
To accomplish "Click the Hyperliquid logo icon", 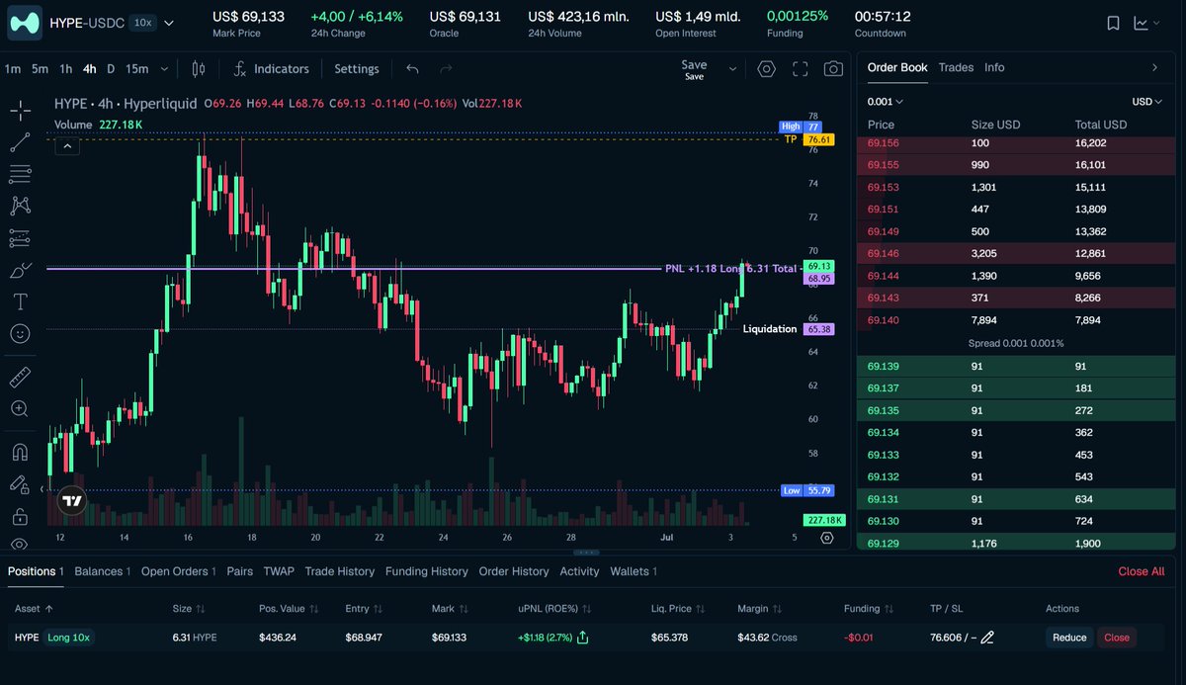I will pyautogui.click(x=24, y=22).
